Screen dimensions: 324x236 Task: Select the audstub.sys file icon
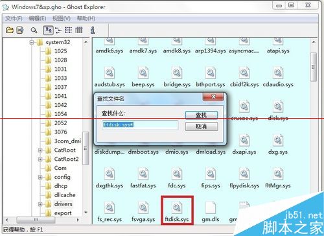click(110, 73)
